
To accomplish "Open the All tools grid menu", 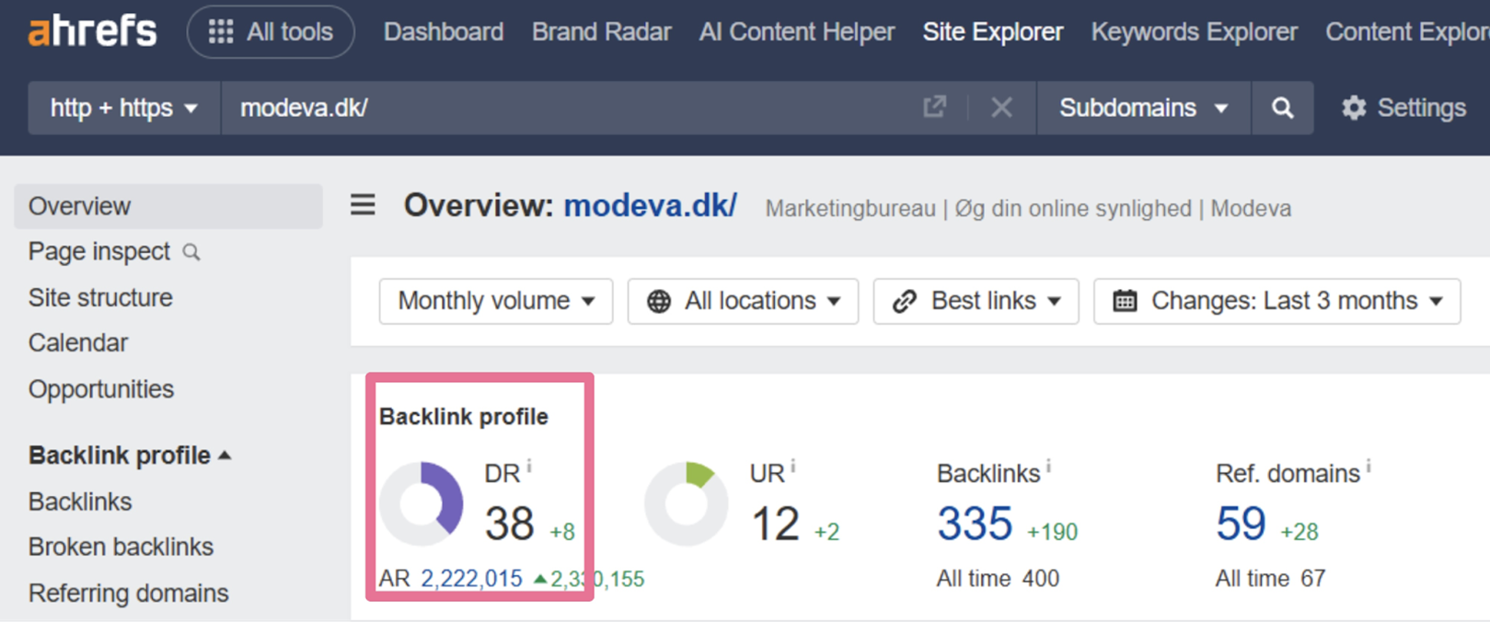I will click(x=271, y=32).
